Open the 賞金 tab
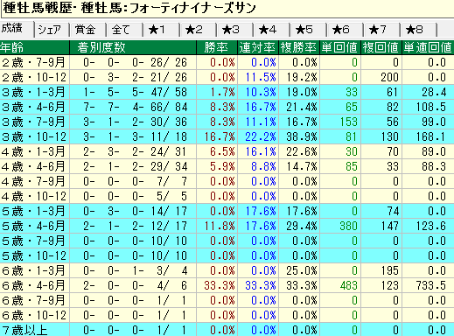 tap(87, 30)
